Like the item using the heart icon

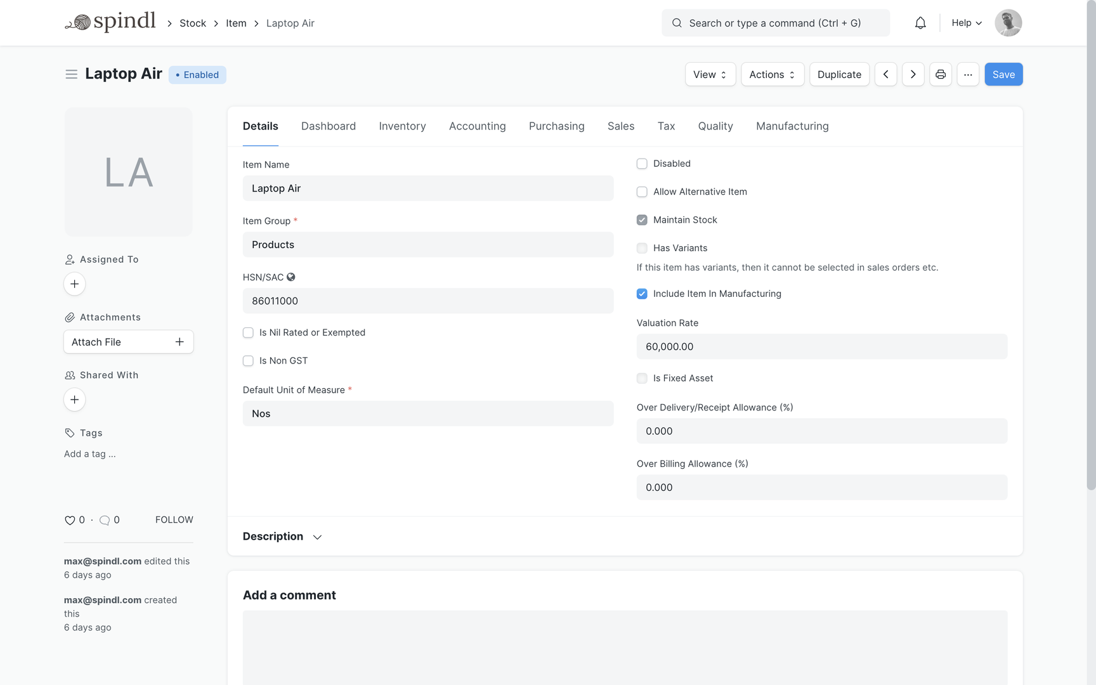coord(70,519)
